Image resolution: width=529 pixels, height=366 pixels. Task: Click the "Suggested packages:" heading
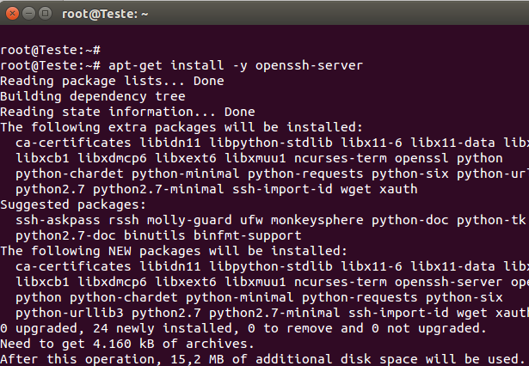coord(74,204)
